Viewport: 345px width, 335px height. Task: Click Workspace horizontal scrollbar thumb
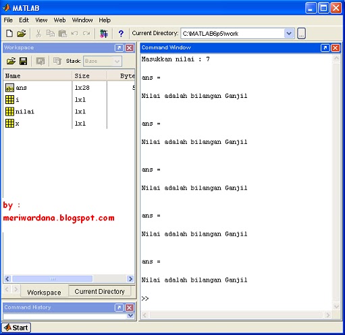click(x=53, y=279)
